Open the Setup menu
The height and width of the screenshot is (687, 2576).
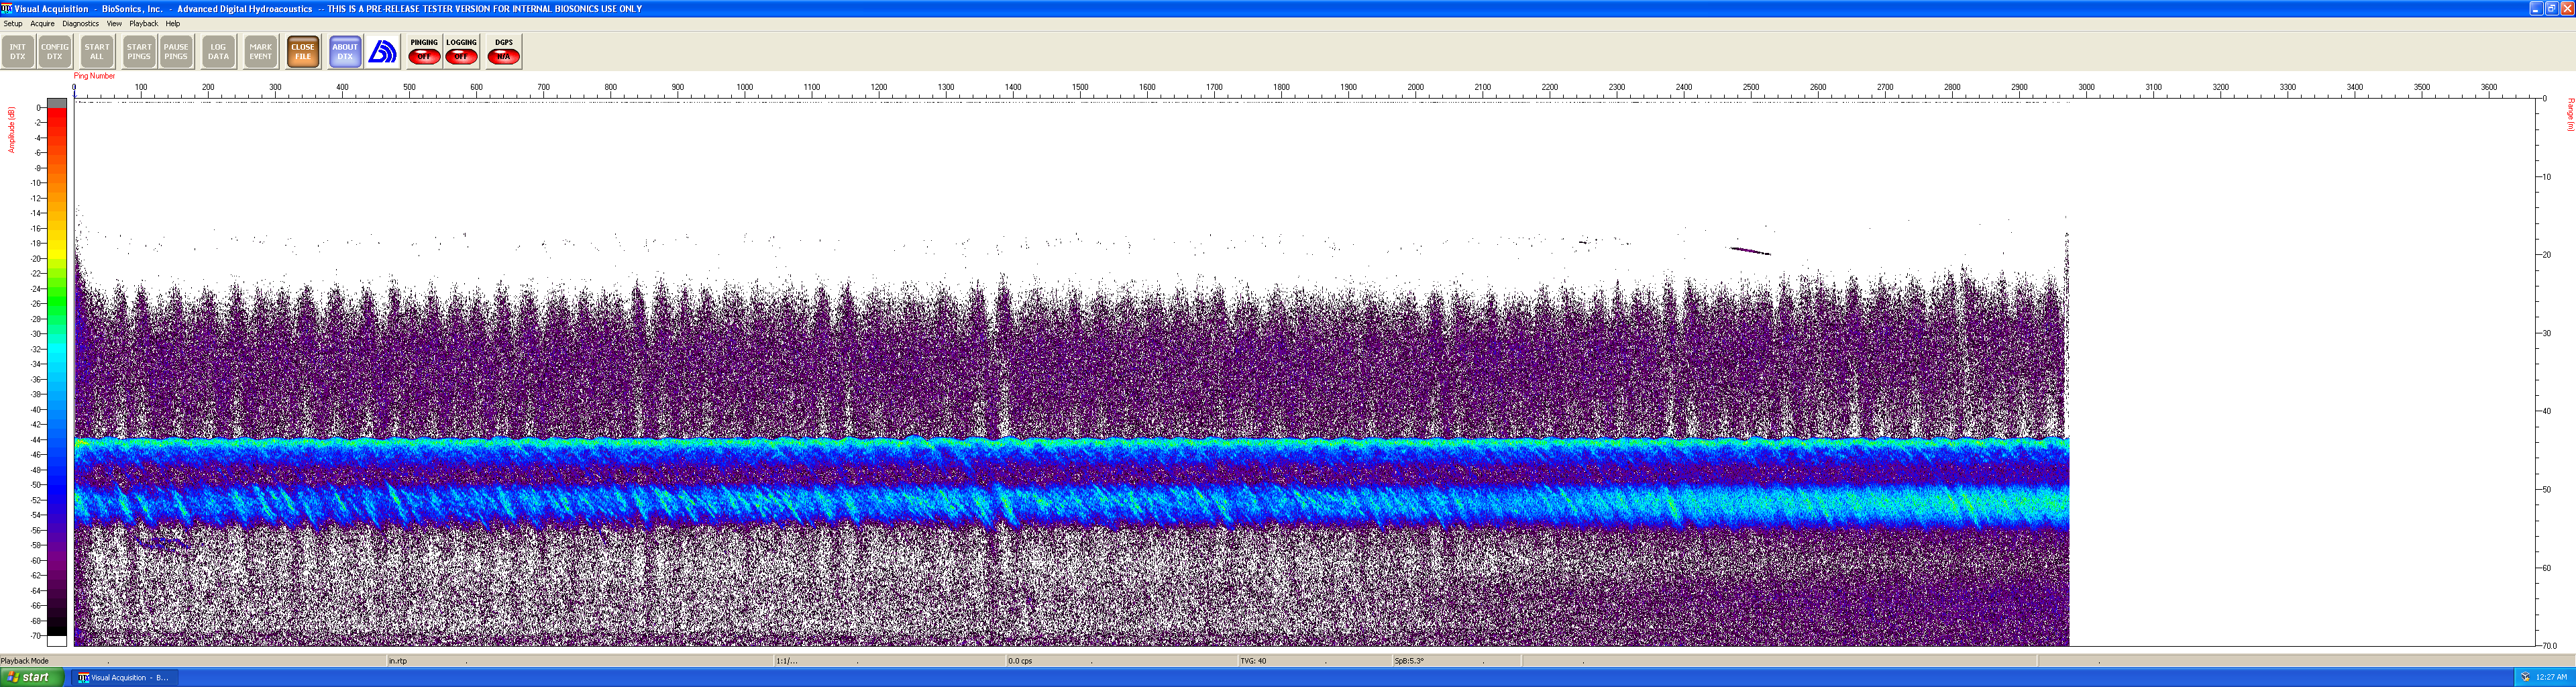tap(13, 24)
